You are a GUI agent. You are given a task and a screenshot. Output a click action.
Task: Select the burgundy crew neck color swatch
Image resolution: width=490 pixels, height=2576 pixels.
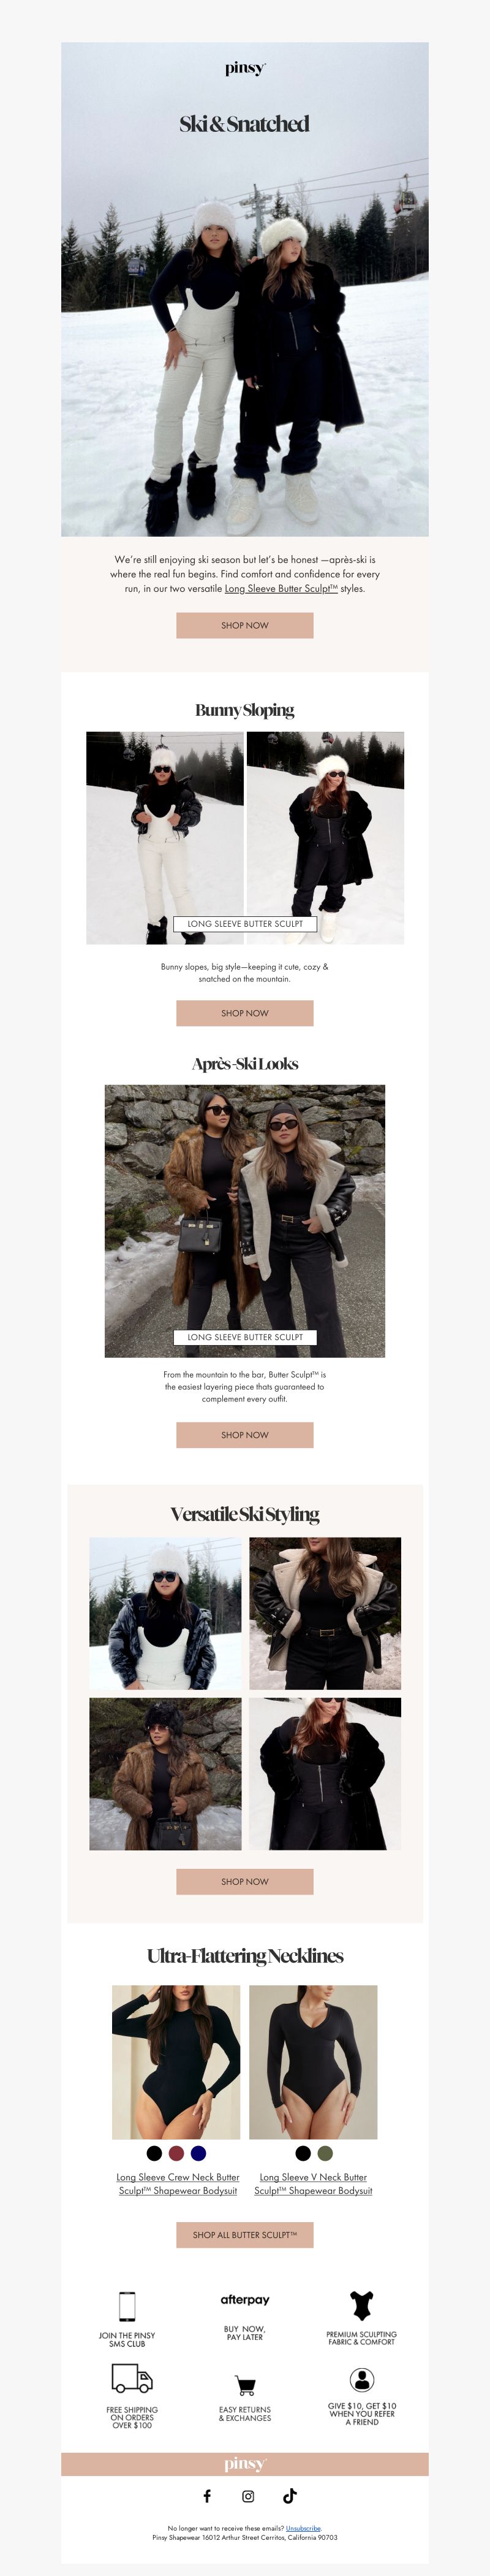click(176, 2153)
